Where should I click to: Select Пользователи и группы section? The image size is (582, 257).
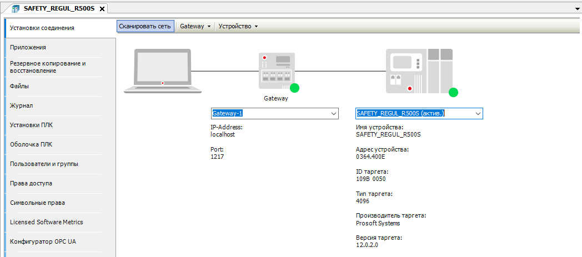point(44,164)
